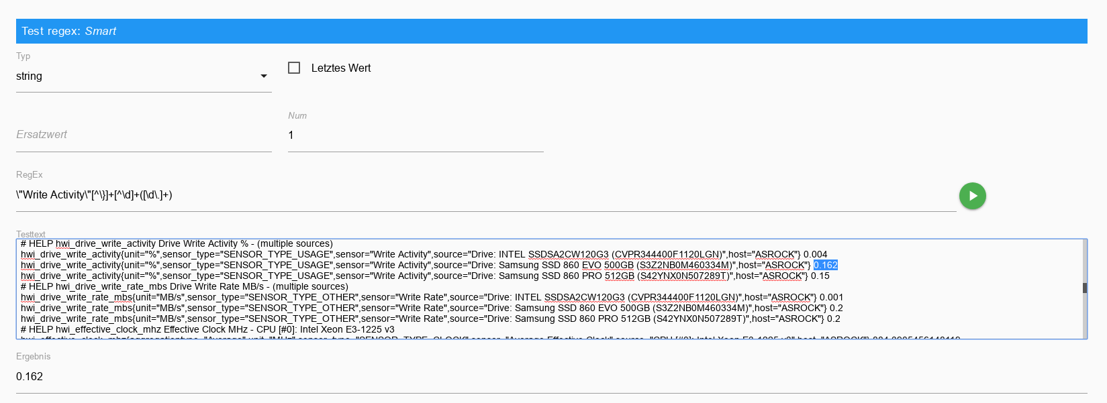Open the Typ dropdown arrow
1107x403 pixels.
tap(264, 76)
